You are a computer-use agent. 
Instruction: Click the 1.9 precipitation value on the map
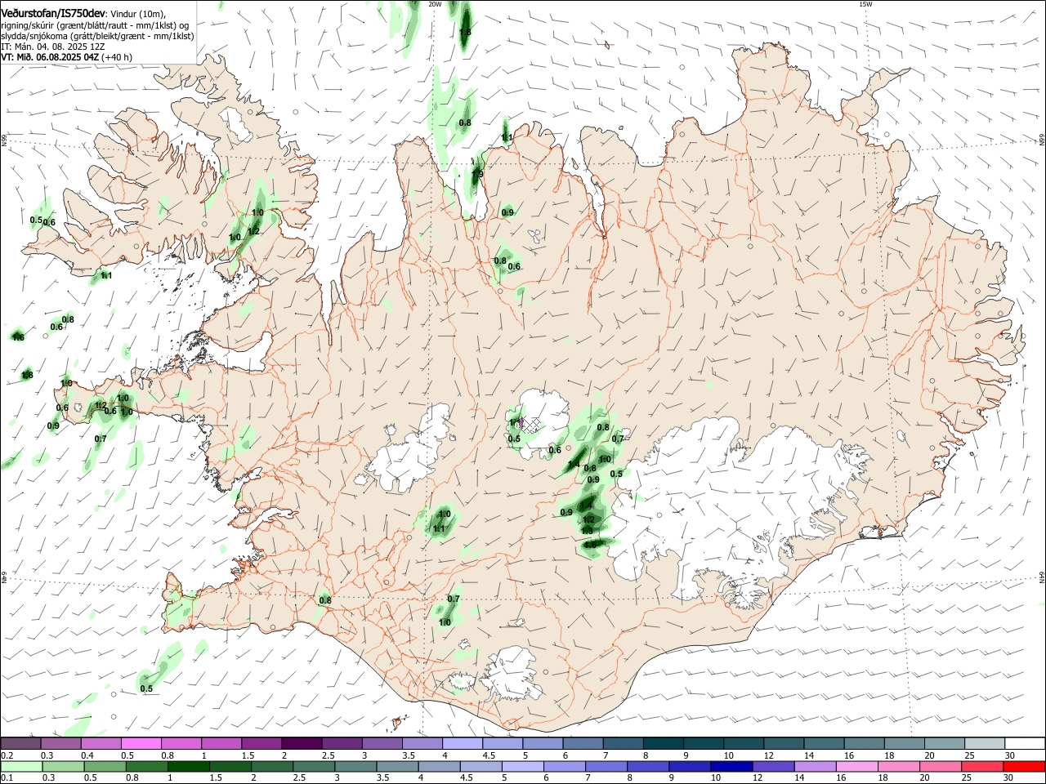pyautogui.click(x=477, y=174)
